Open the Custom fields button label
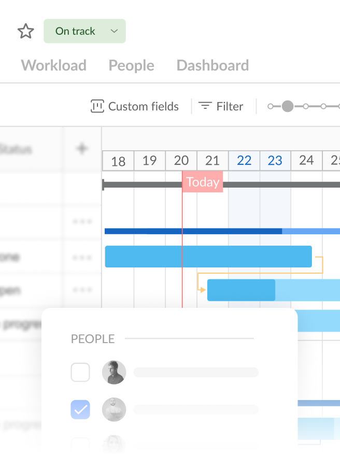The image size is (340, 454). pyautogui.click(x=143, y=107)
